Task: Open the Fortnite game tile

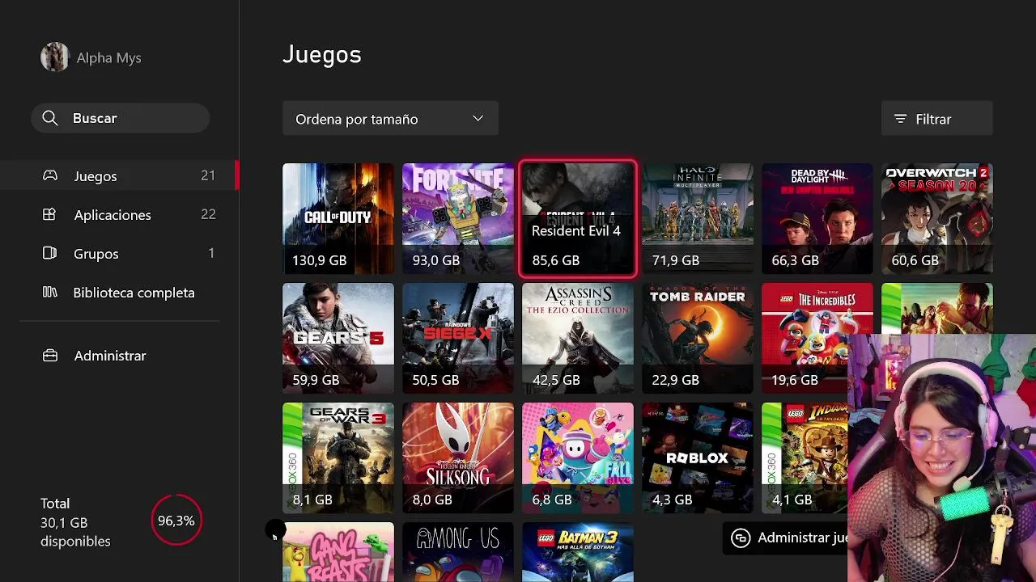Action: click(x=458, y=218)
